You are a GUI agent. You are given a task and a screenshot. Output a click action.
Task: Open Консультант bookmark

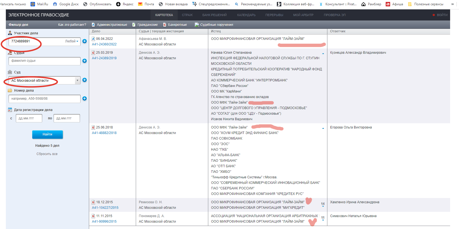click(x=338, y=4)
